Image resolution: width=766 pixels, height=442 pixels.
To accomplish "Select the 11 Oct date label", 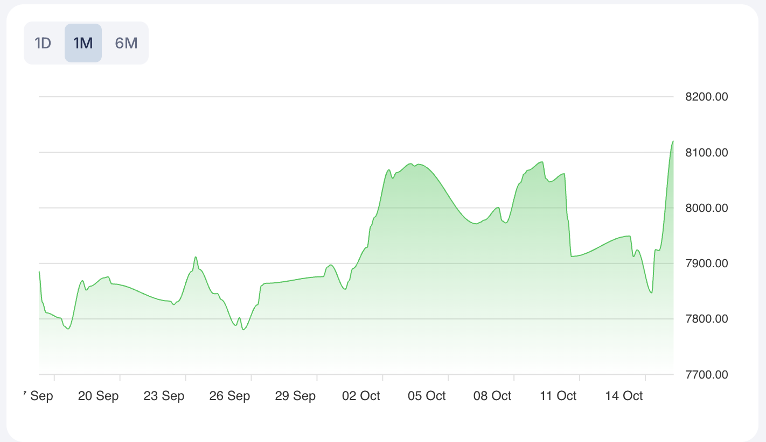I will (558, 396).
